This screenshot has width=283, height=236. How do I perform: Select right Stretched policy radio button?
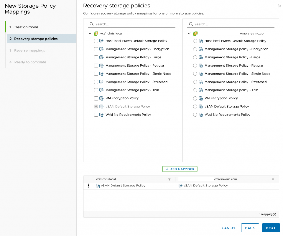coord(195,82)
